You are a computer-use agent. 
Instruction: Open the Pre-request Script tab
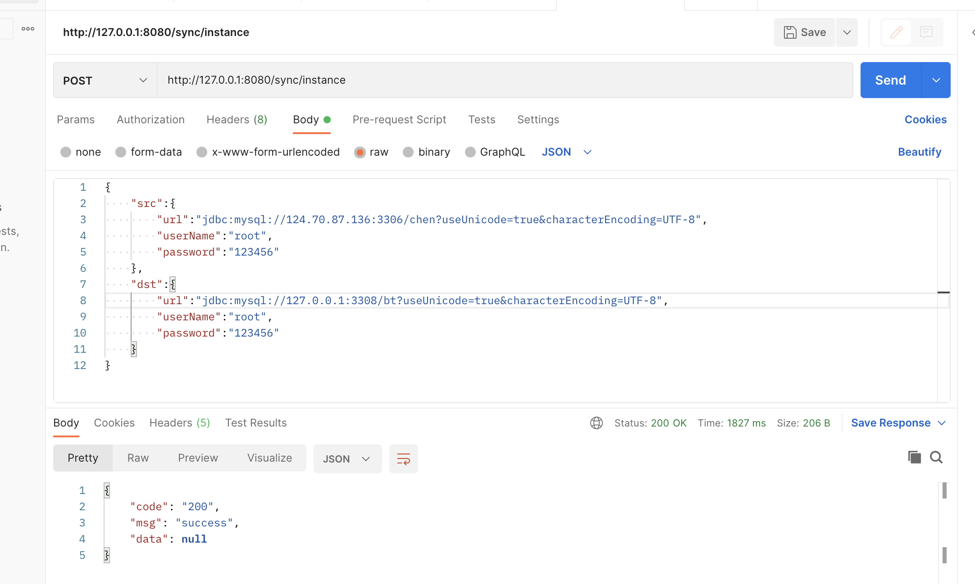pos(399,120)
